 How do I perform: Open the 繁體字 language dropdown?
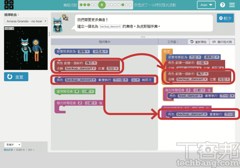tap(13, 144)
